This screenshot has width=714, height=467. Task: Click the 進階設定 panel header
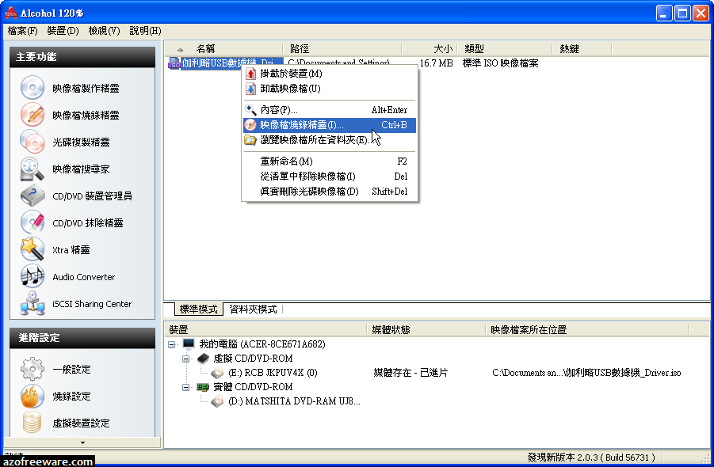click(82, 338)
